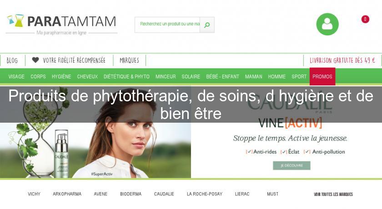This screenshot has height=209, width=382.
Task: Click the Caudalie Vine Activ banner image
Action: (x=191, y=133)
